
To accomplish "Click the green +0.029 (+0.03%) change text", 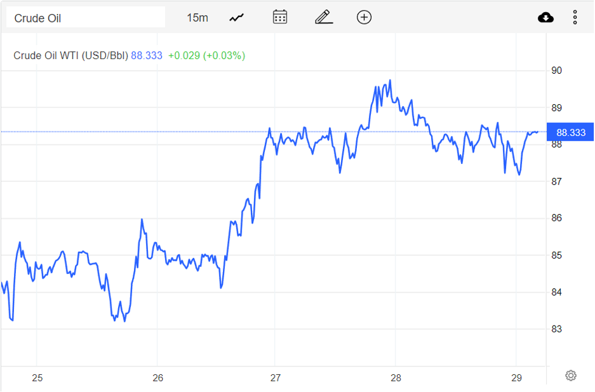I will coord(206,55).
